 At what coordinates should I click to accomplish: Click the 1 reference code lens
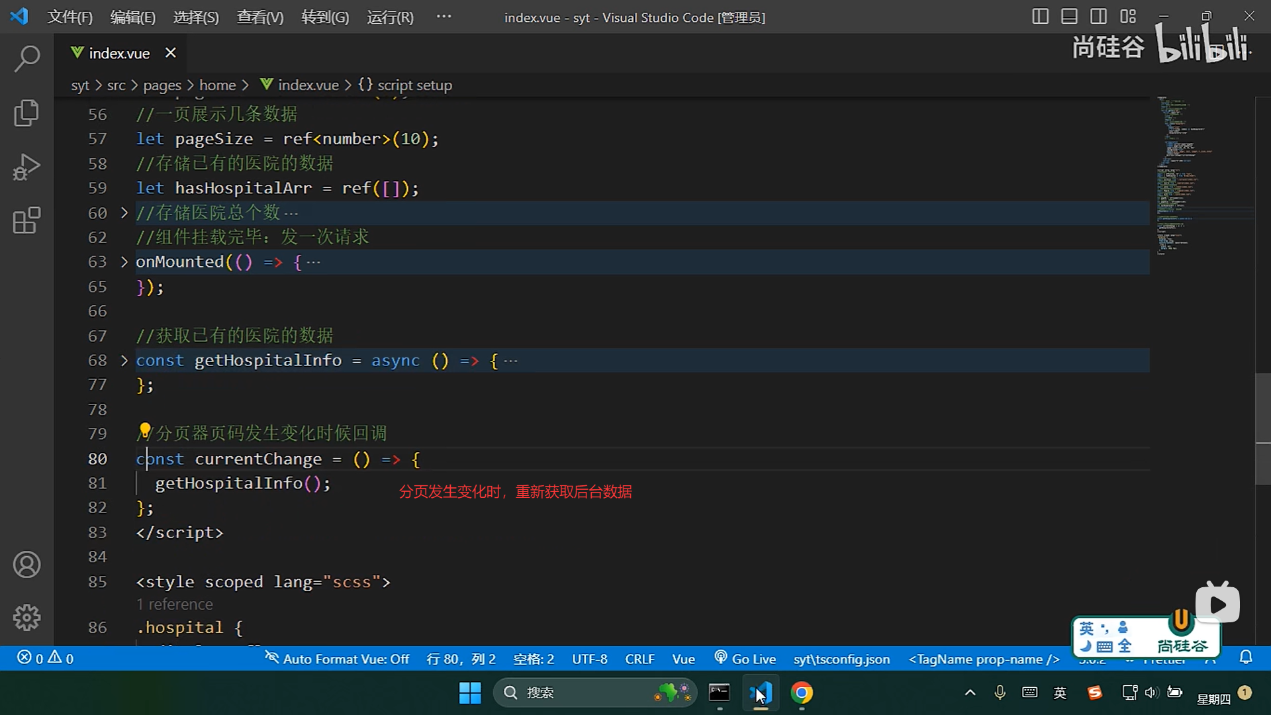(x=174, y=604)
